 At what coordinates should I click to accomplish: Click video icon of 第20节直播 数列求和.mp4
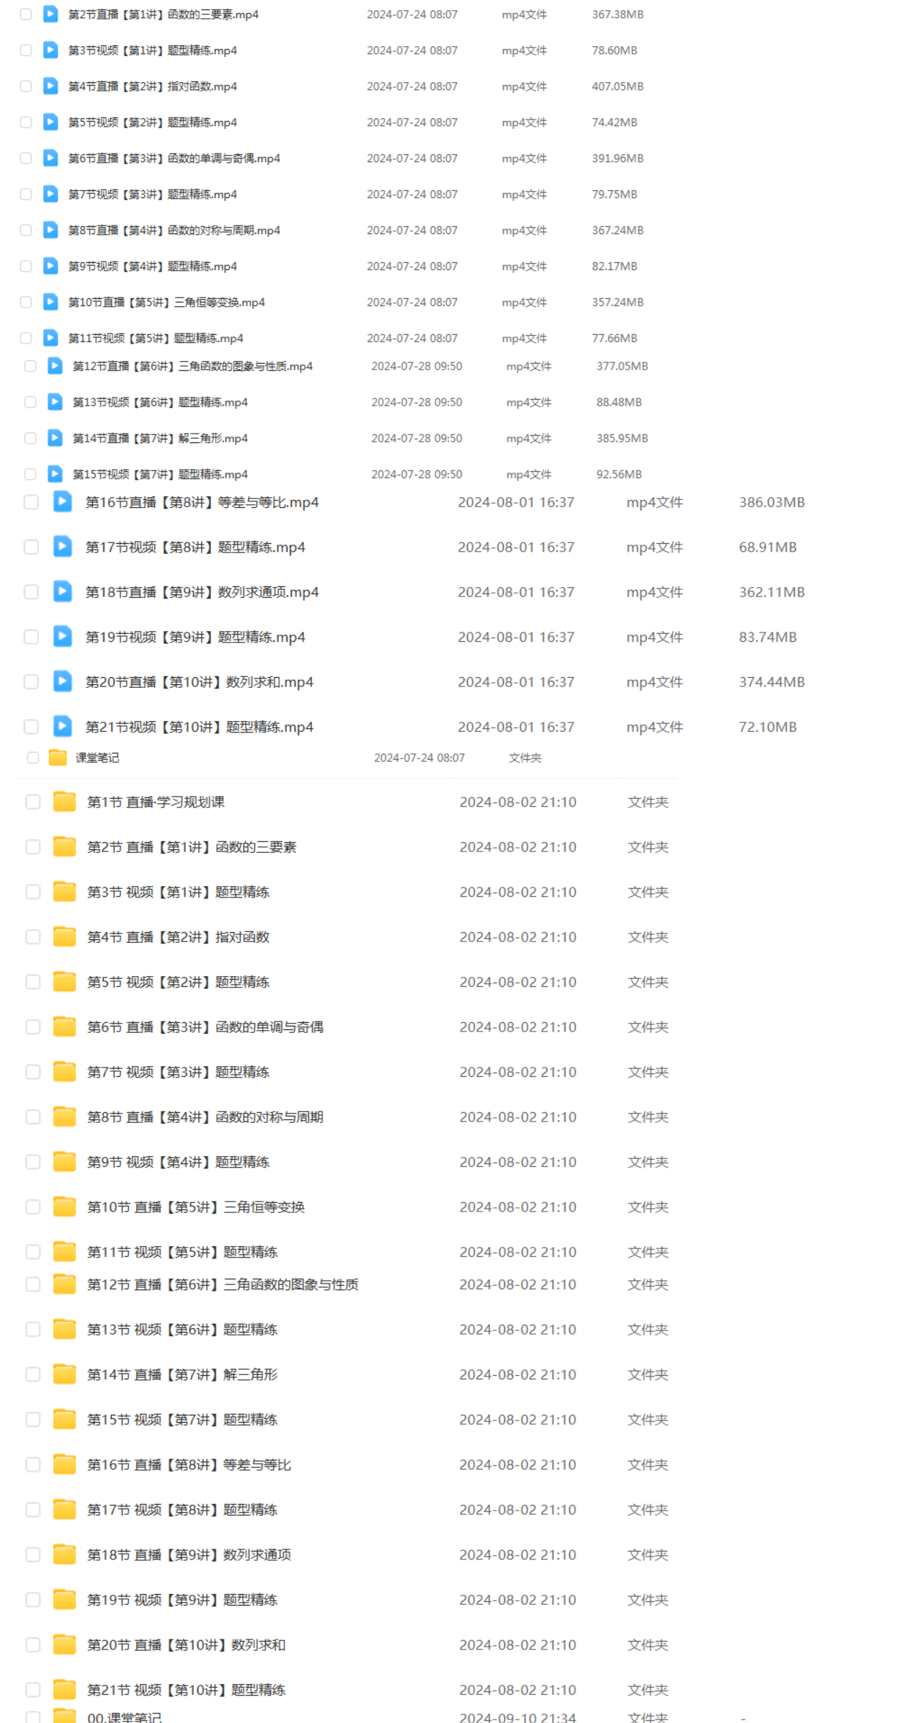pos(63,681)
